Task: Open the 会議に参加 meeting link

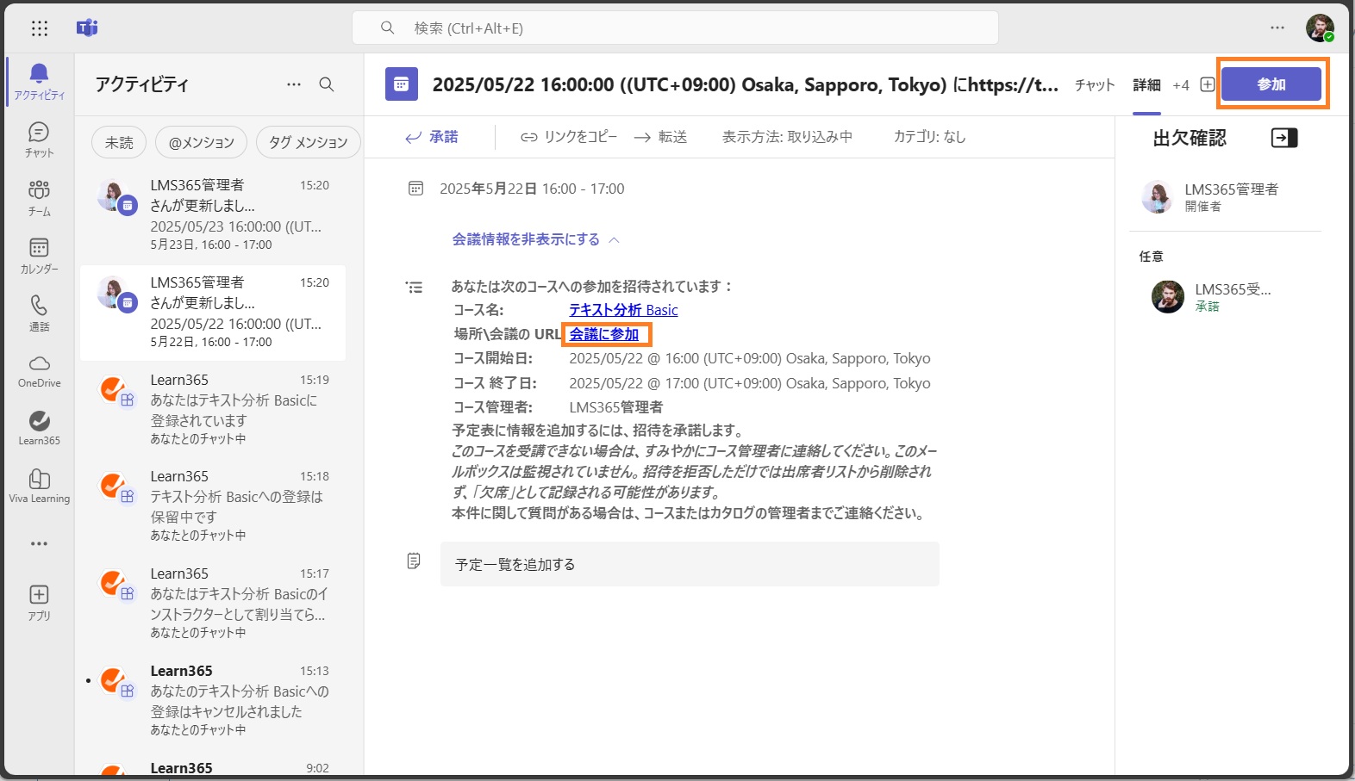Action: pyautogui.click(x=604, y=334)
